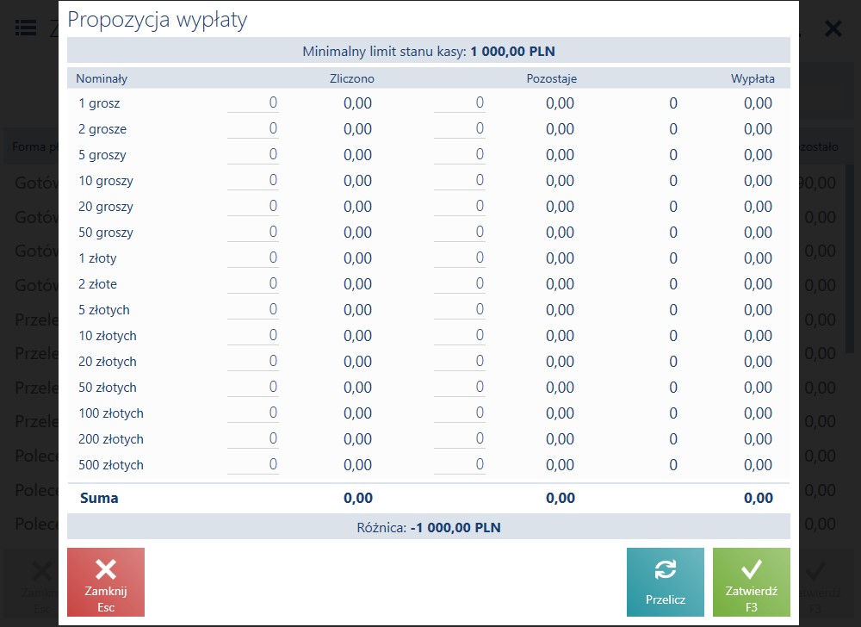Image resolution: width=861 pixels, height=627 pixels.
Task: Click the checkmark icon on Zatwierdź
Action: 751,569
